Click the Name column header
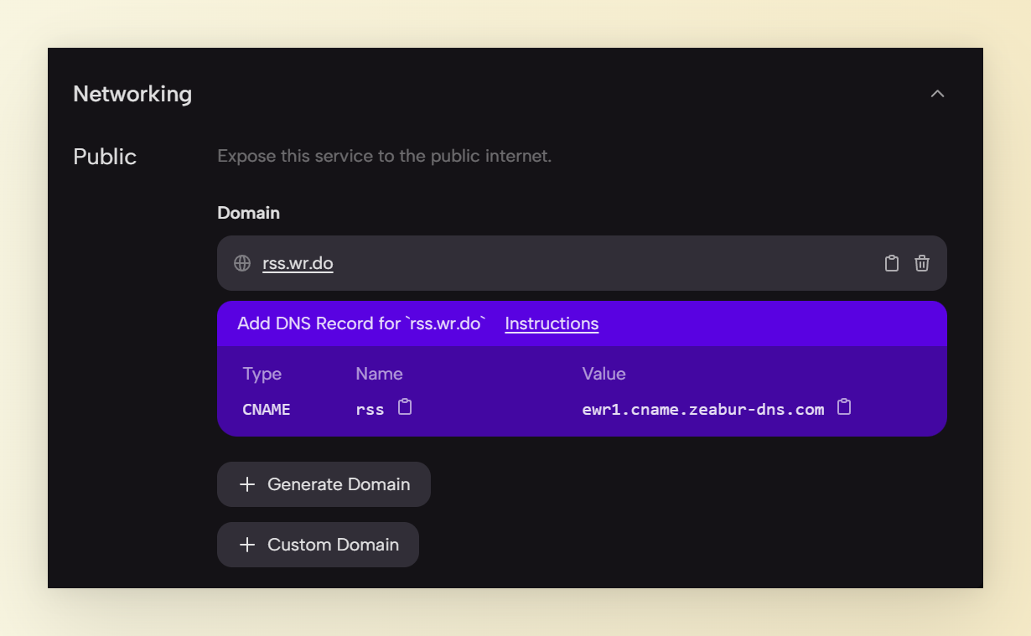 pos(379,374)
